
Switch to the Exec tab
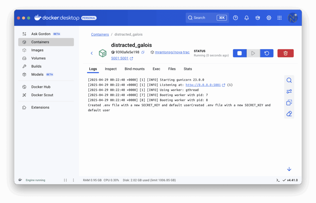[x=156, y=69]
